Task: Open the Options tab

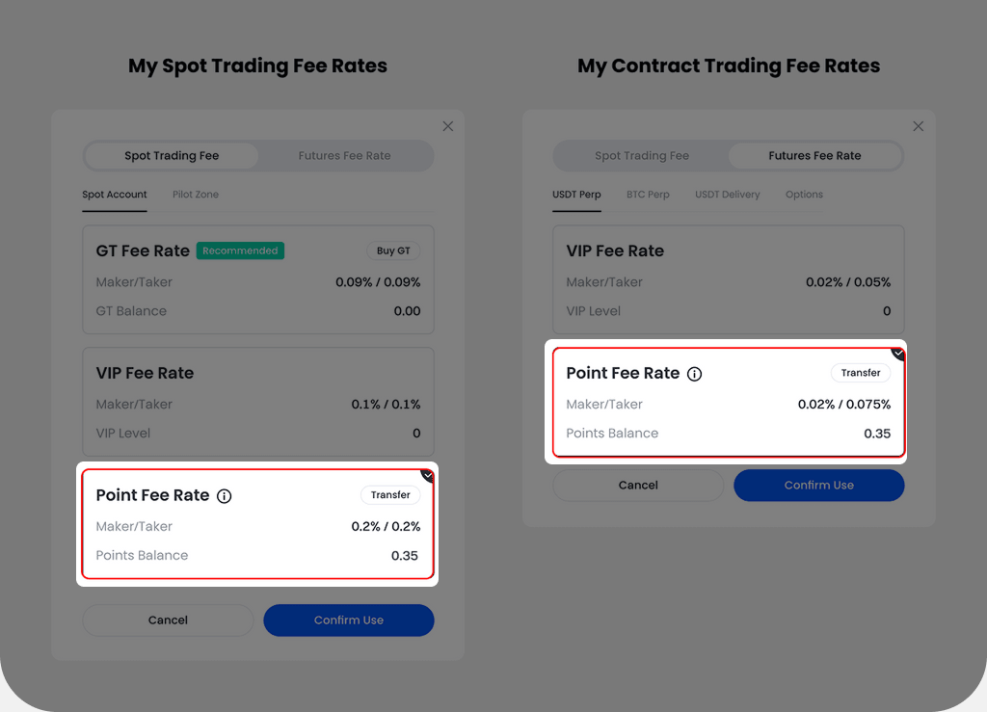Action: pyautogui.click(x=804, y=195)
